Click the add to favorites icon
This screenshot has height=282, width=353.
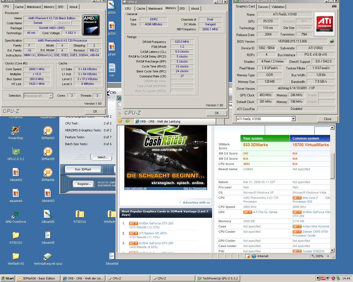(x=127, y=121)
